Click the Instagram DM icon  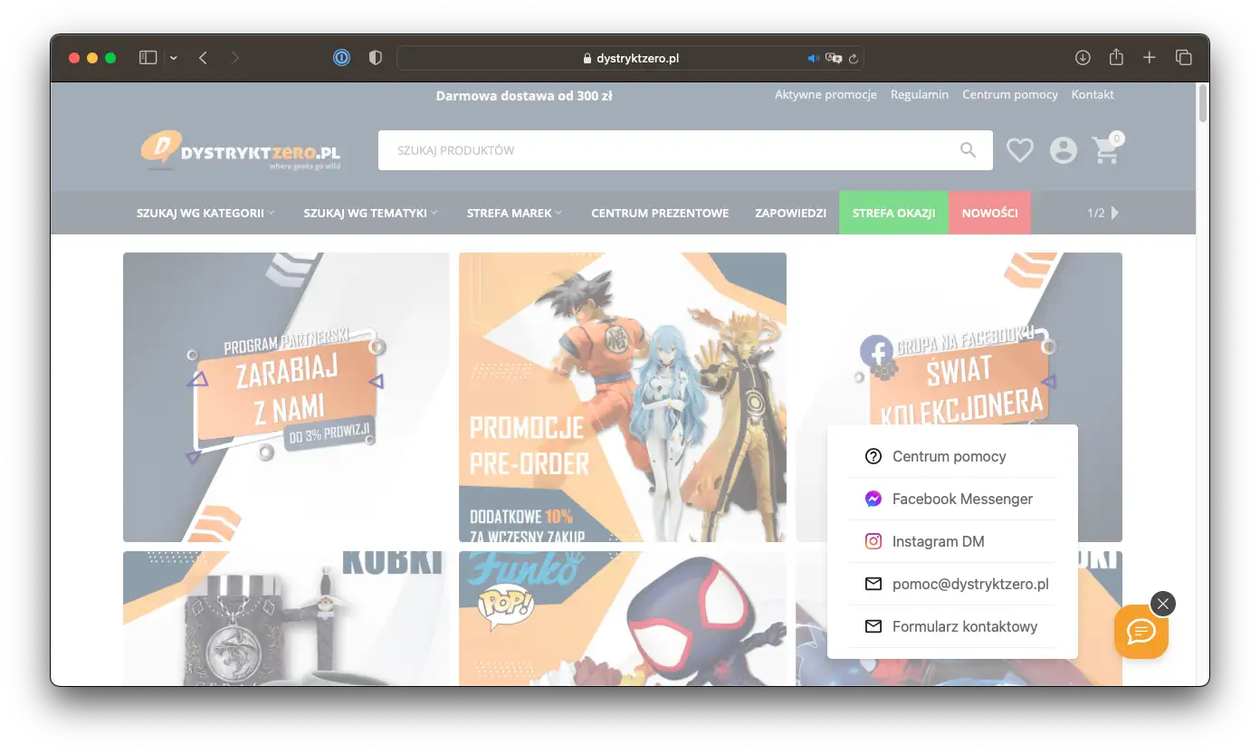873,541
